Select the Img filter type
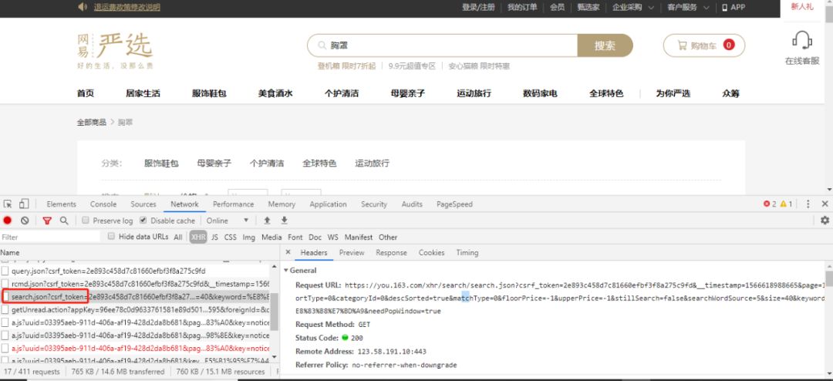Image resolution: width=833 pixels, height=381 pixels. pos(248,237)
